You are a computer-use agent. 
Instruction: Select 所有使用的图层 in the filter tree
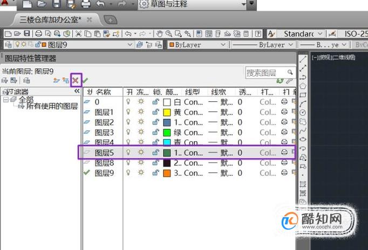point(52,106)
